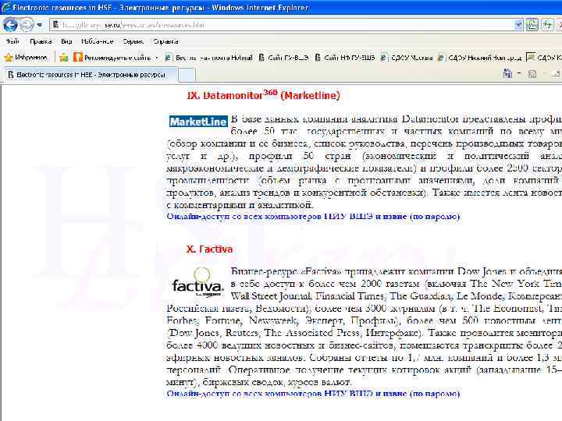Click the X. Factiva heading

tap(209, 249)
